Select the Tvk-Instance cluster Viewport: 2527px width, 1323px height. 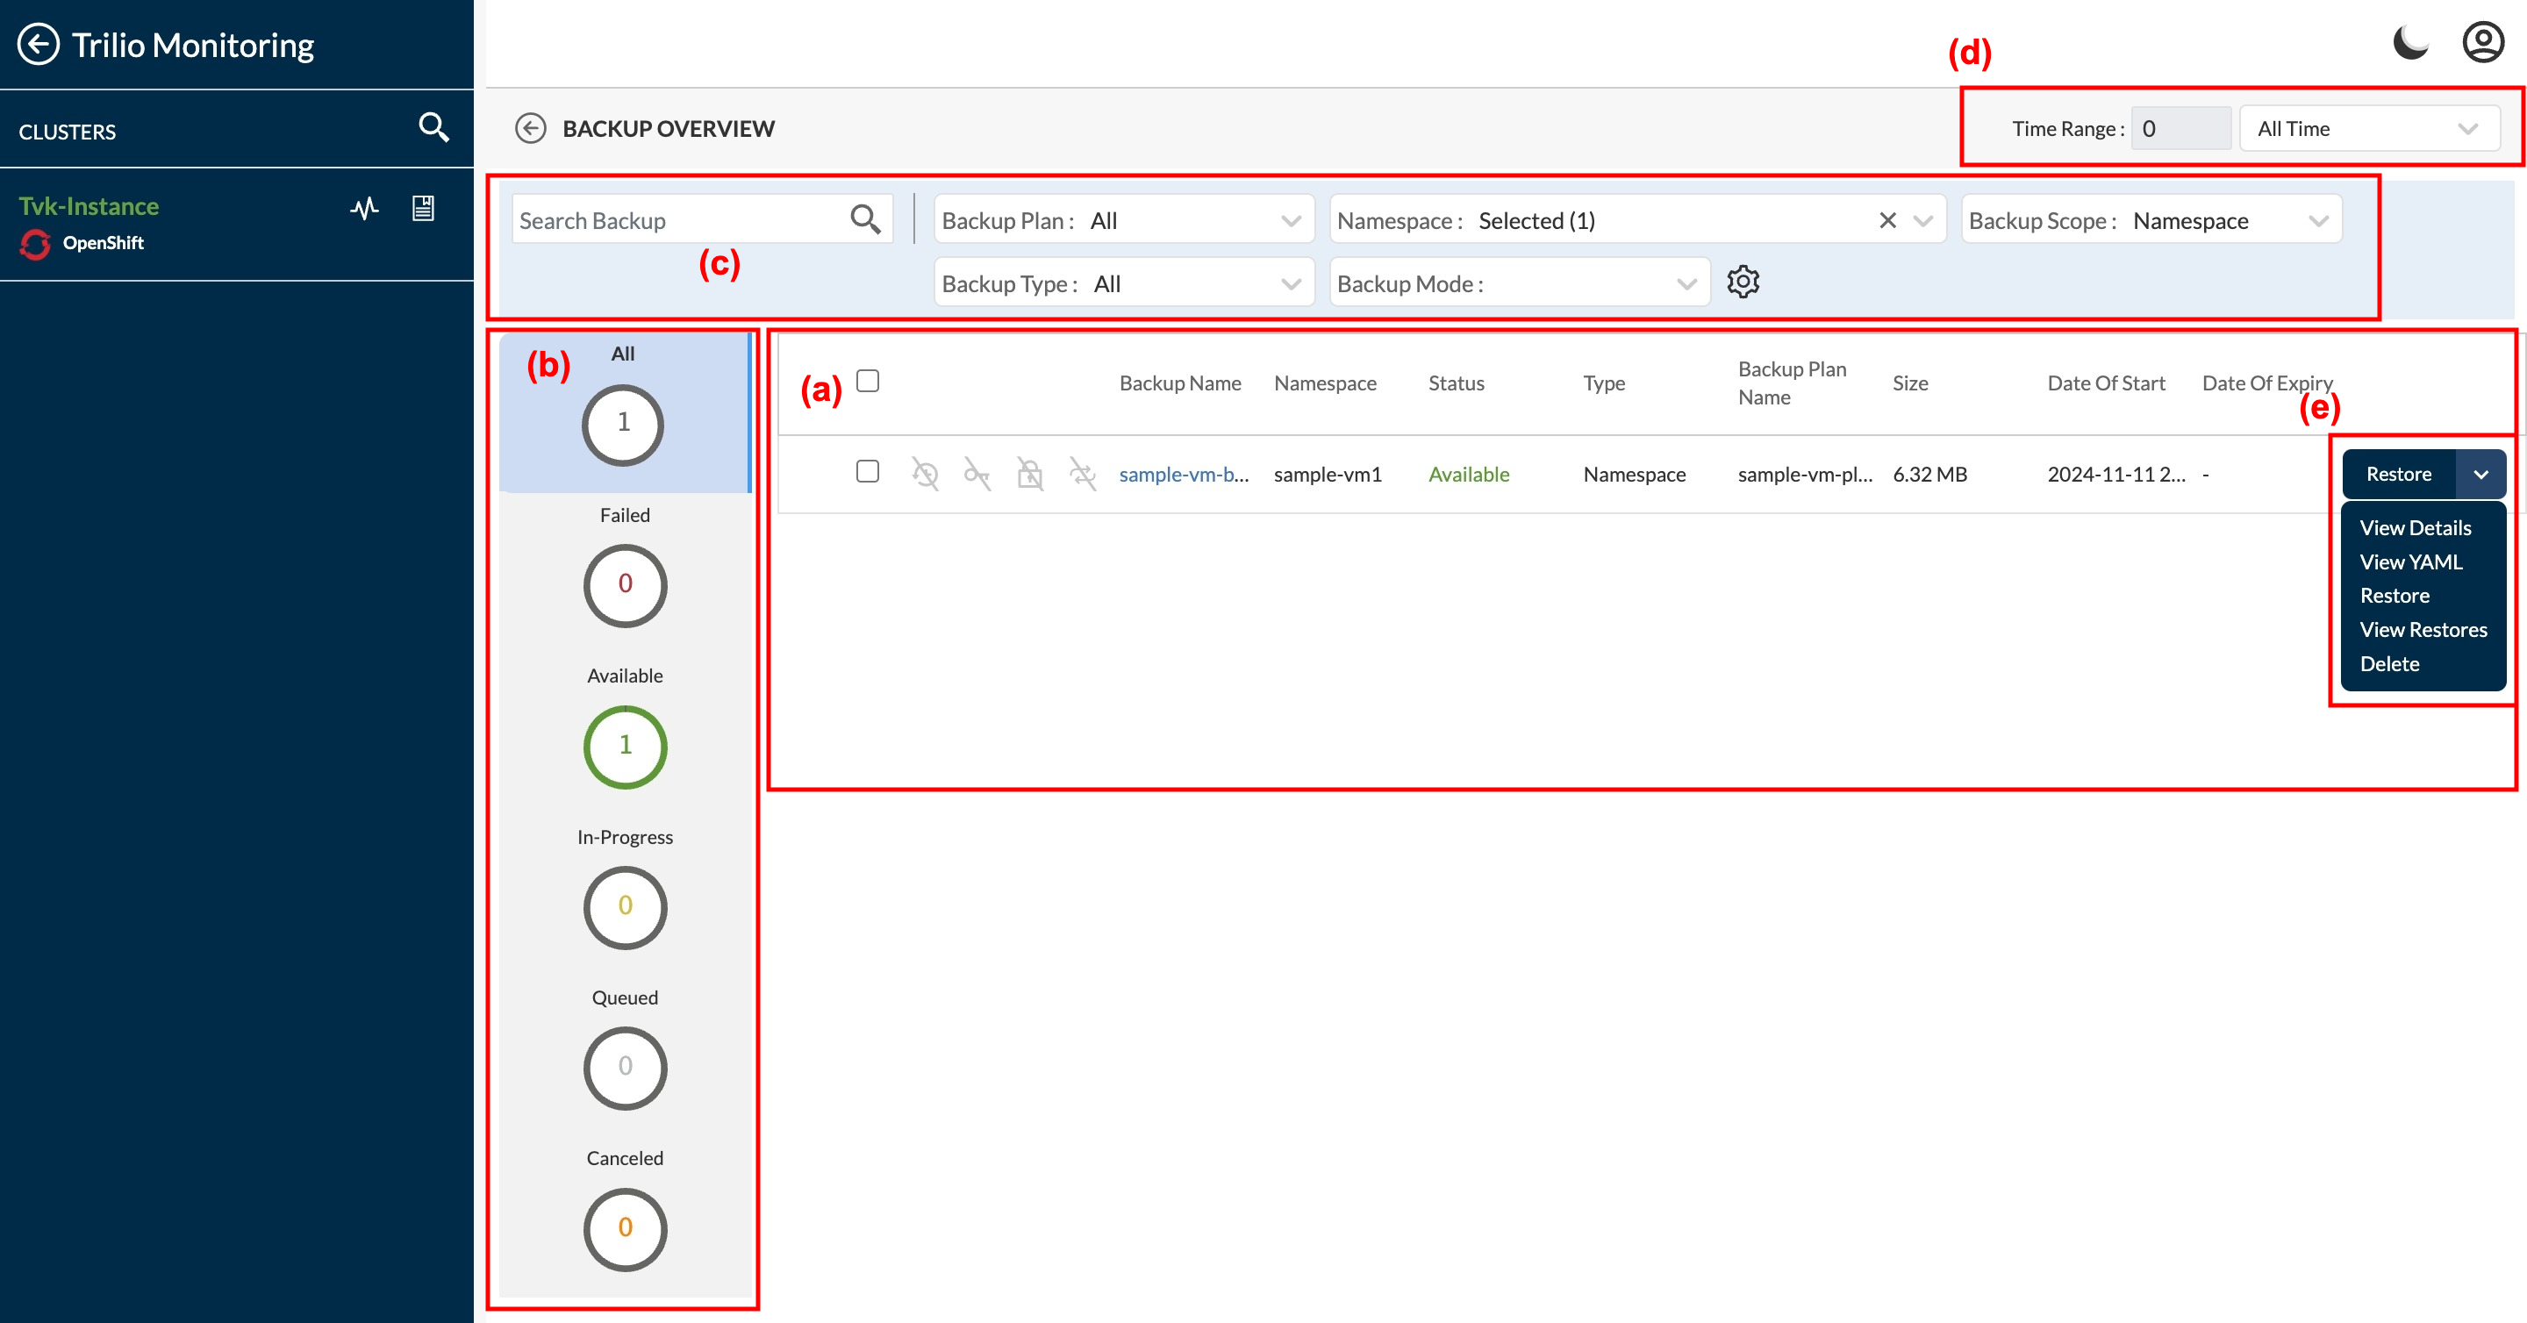coord(89,206)
